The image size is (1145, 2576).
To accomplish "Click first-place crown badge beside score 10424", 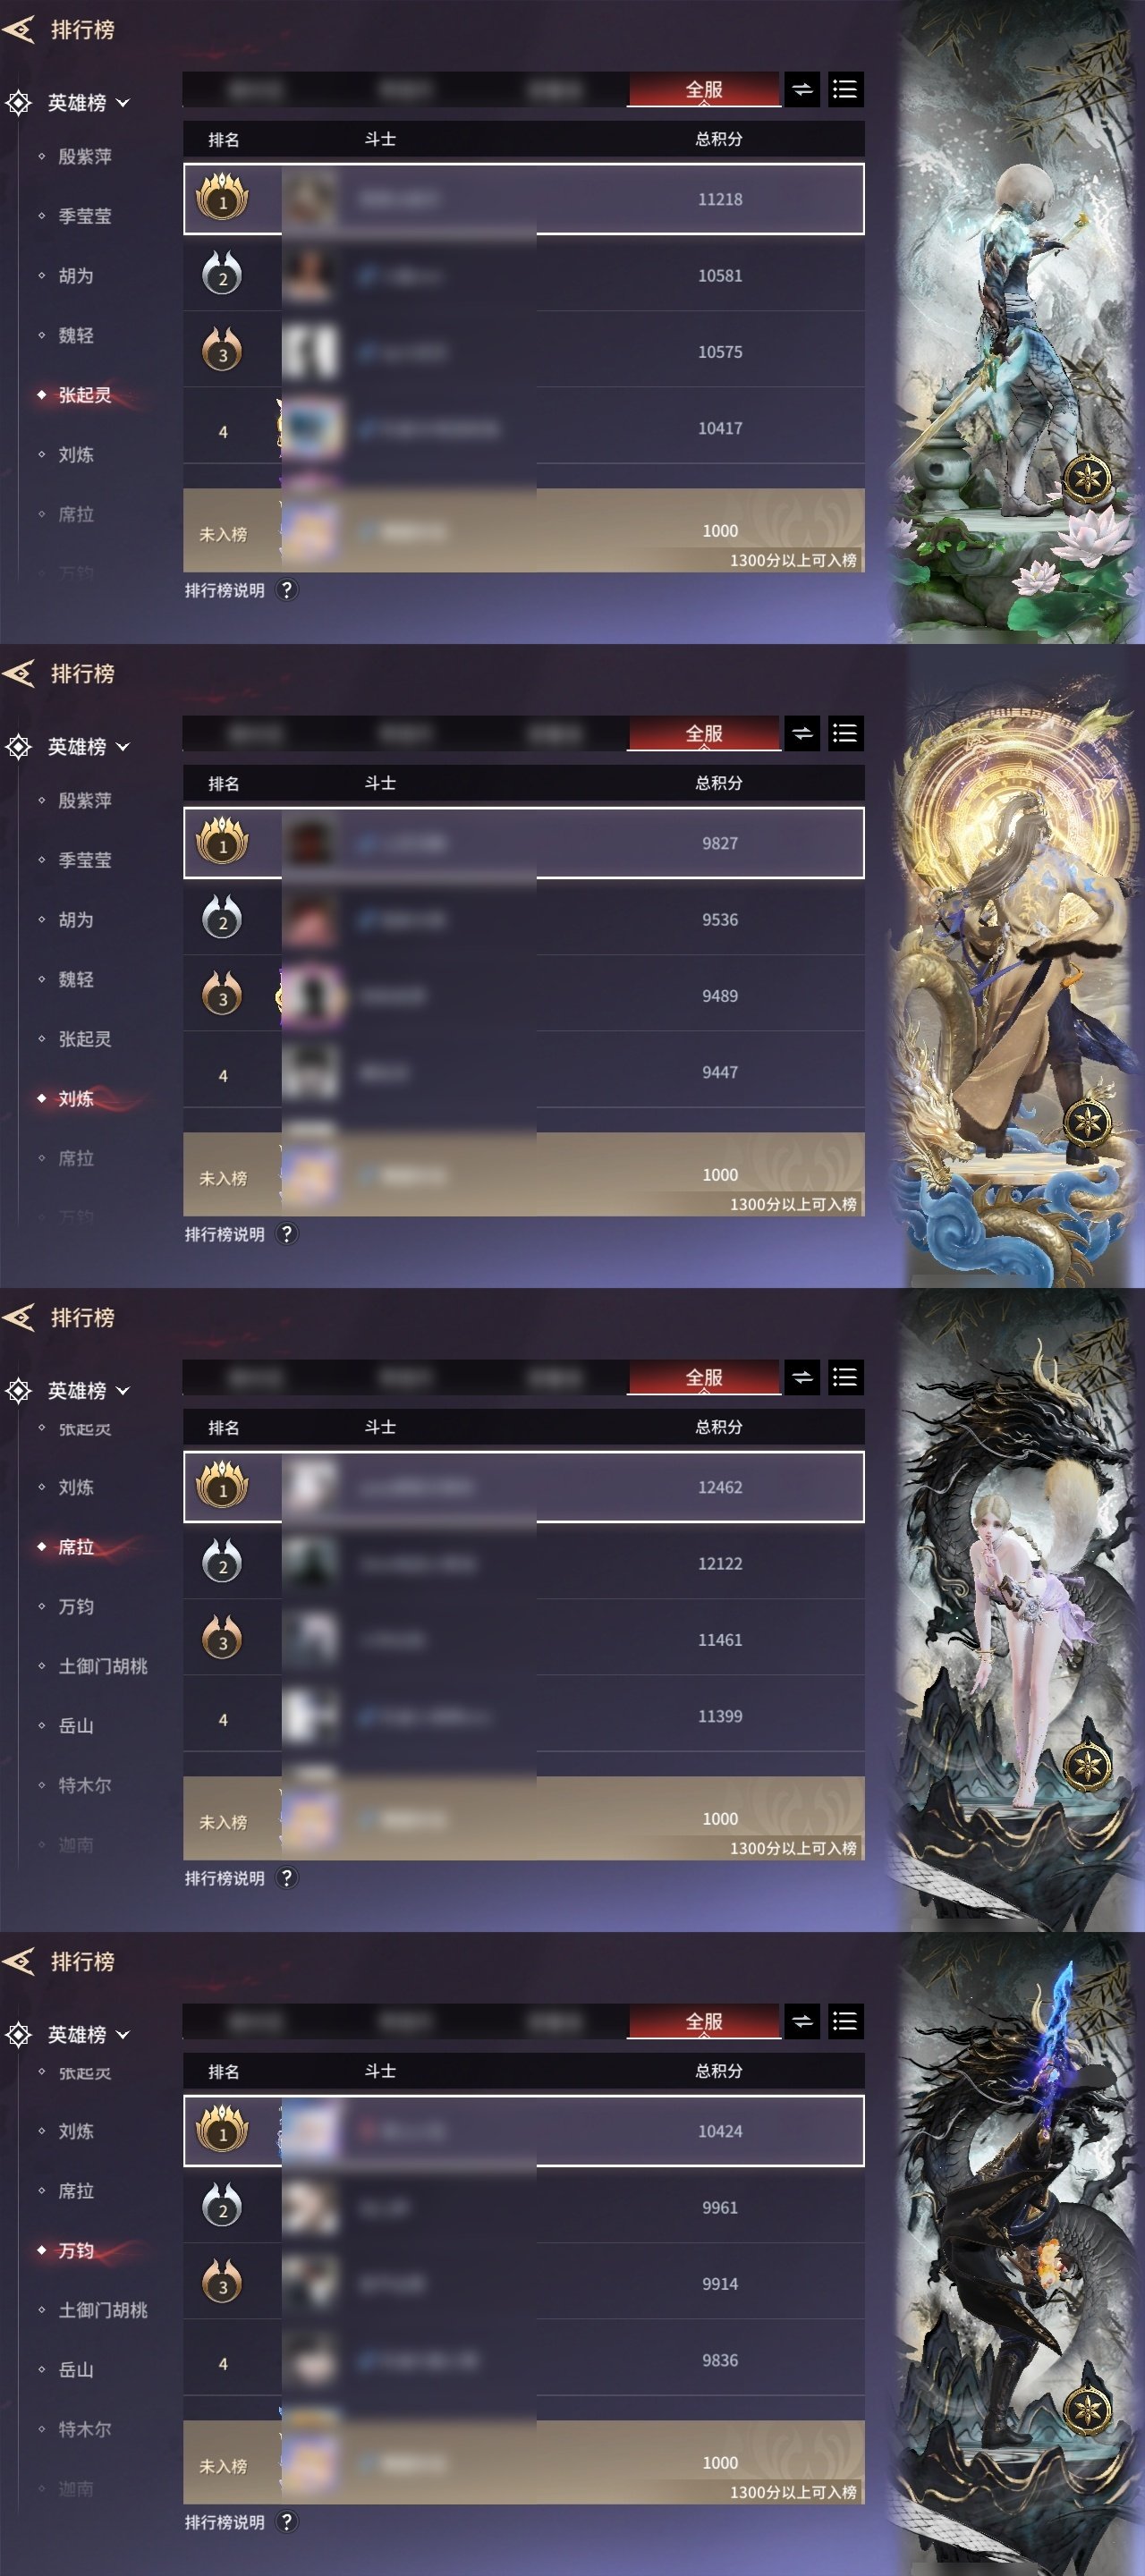I will click(222, 2130).
